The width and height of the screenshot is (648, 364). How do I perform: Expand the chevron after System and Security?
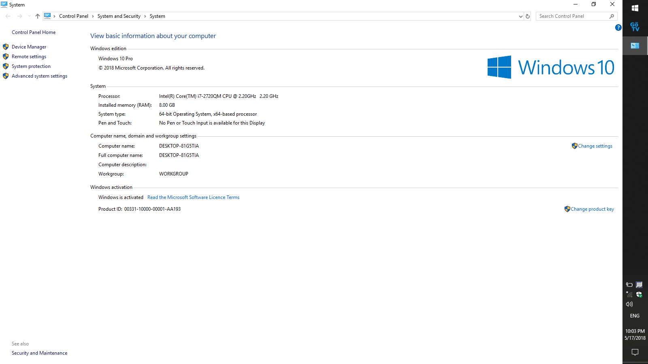145,16
